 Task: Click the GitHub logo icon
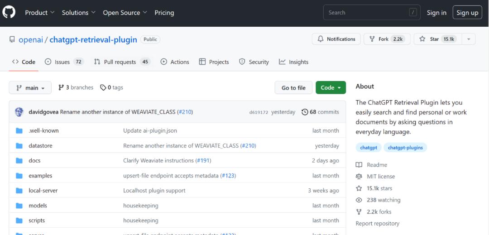pos(9,12)
